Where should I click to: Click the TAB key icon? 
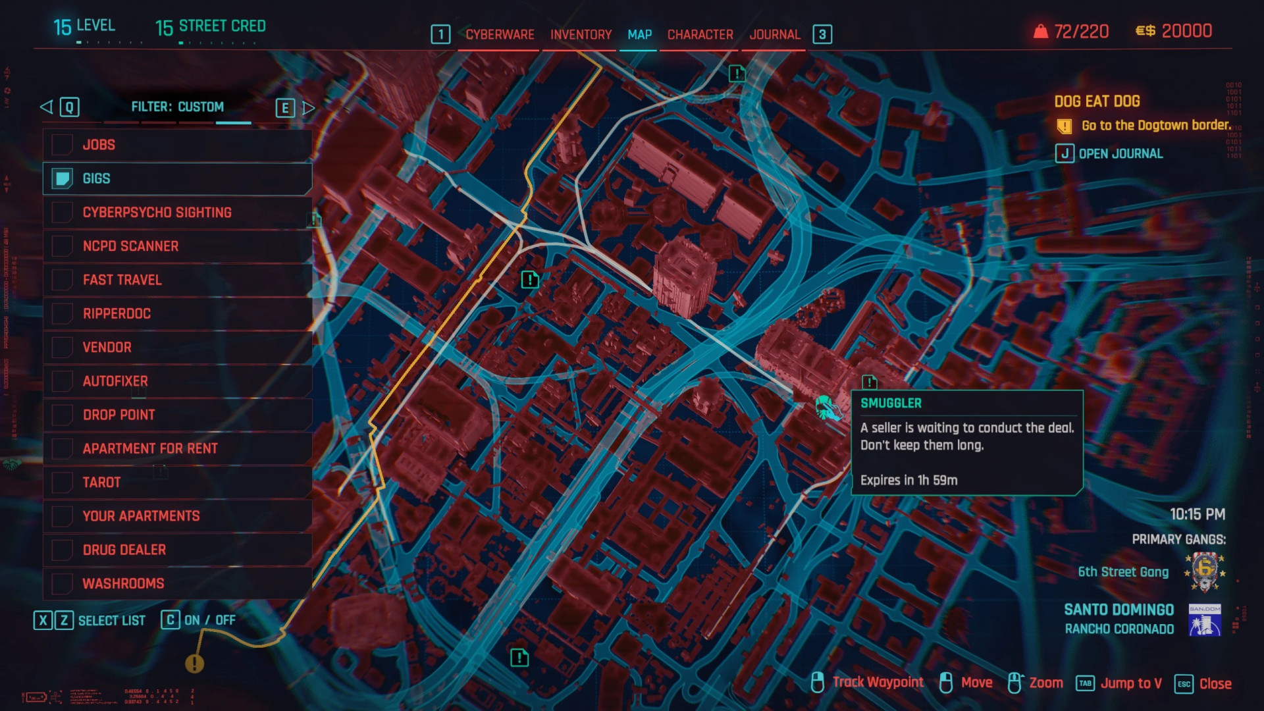(1086, 683)
